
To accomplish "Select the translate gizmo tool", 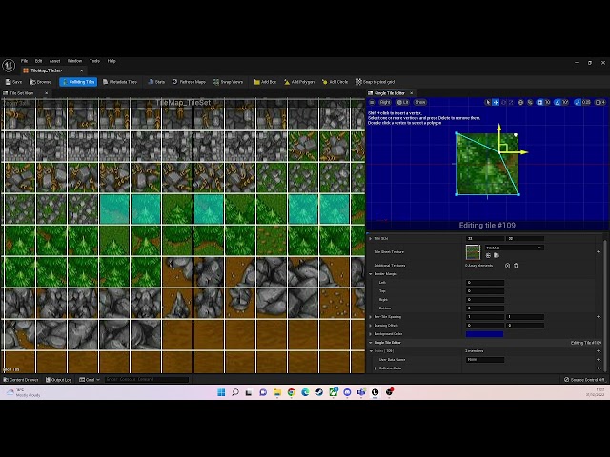I will pos(496,102).
